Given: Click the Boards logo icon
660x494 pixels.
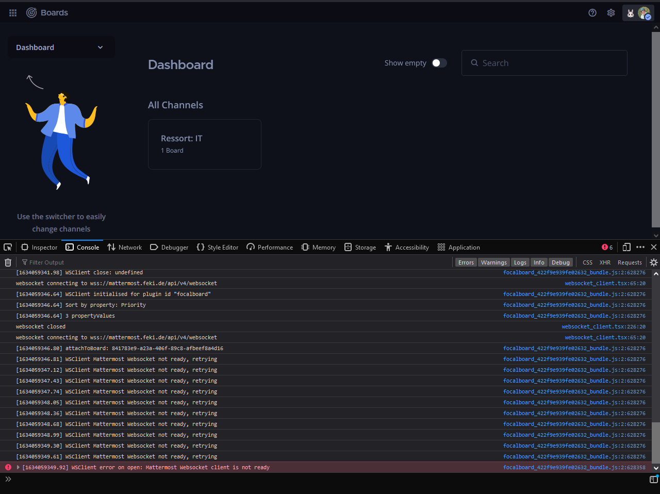Looking at the screenshot, I should point(31,13).
